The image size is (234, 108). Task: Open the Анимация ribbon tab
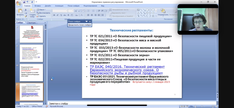59,6
